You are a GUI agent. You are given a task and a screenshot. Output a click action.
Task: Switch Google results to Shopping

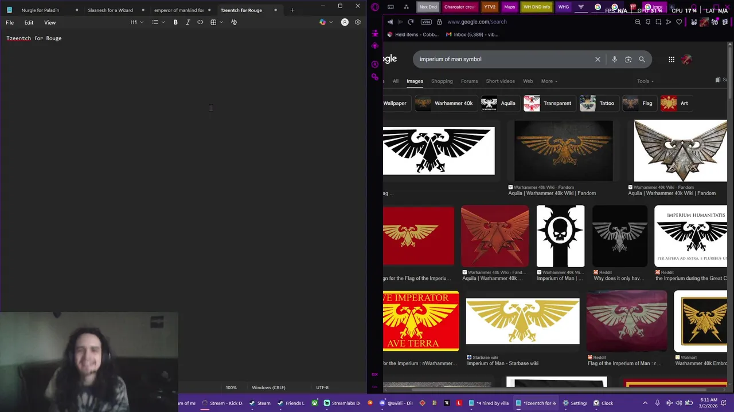click(x=442, y=81)
